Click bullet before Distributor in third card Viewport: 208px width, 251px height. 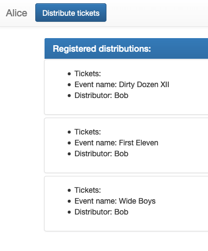pyautogui.click(x=69, y=212)
